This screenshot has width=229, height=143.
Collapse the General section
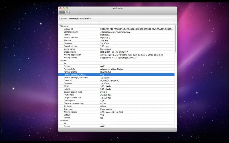[60, 26]
